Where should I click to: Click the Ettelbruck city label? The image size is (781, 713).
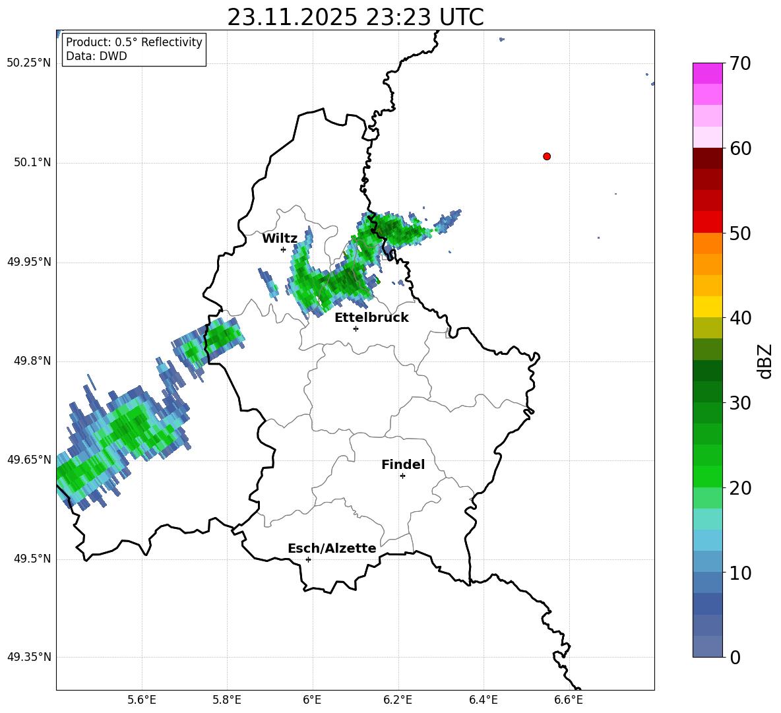371,318
